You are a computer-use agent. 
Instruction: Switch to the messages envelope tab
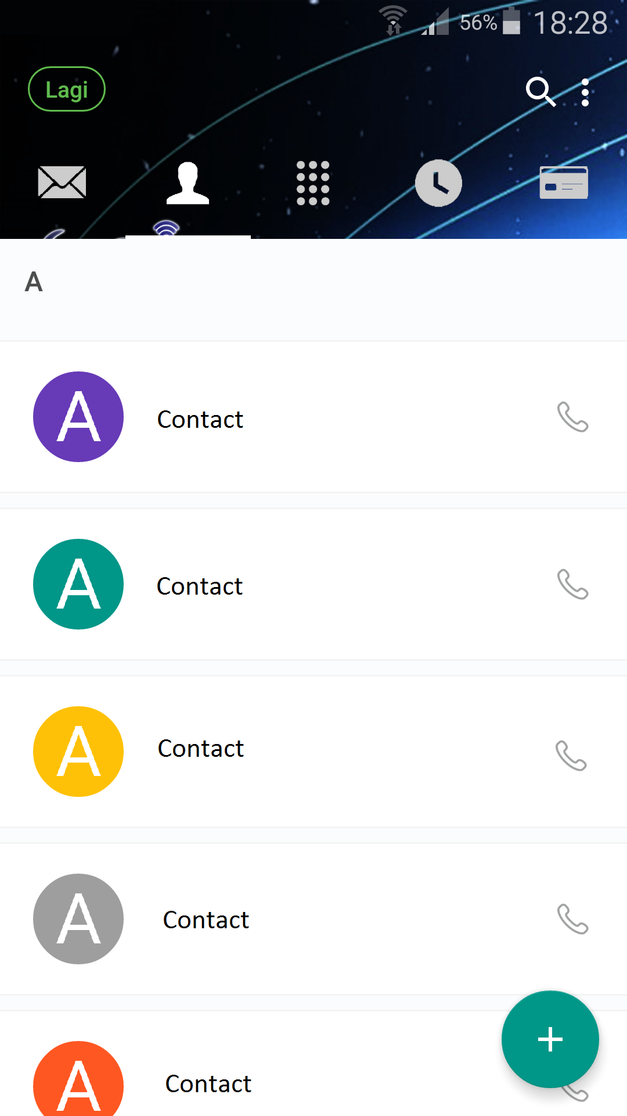click(x=62, y=182)
